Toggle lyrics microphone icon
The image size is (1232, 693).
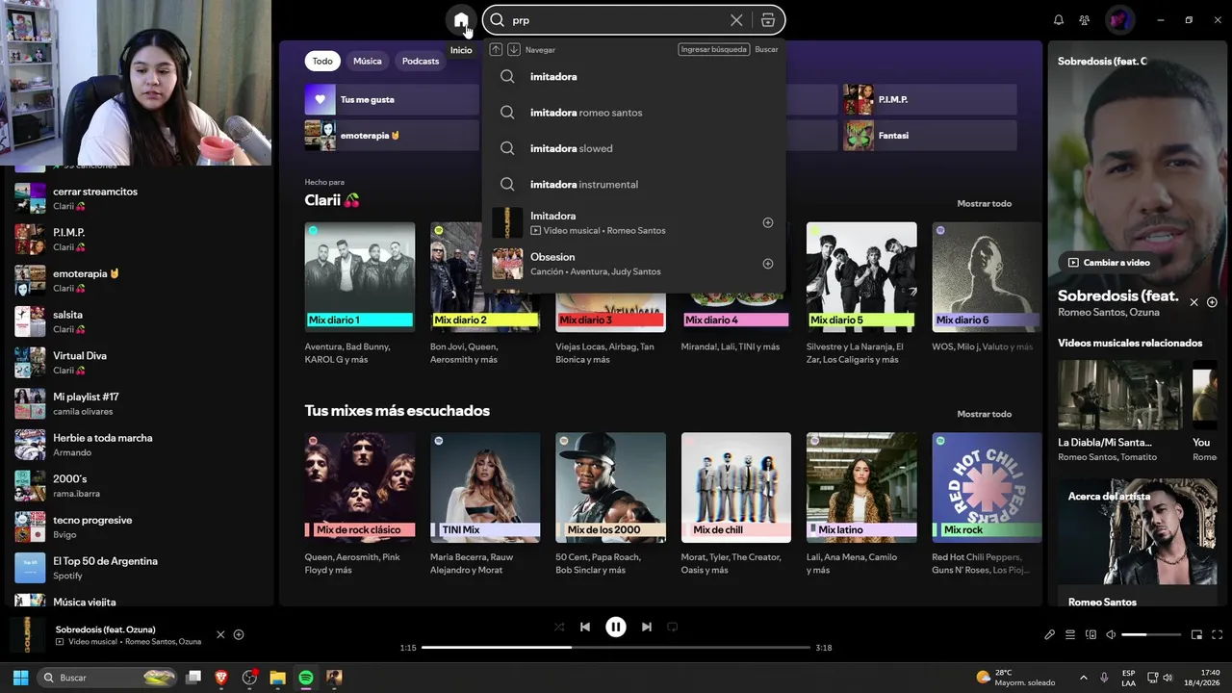[1050, 635]
